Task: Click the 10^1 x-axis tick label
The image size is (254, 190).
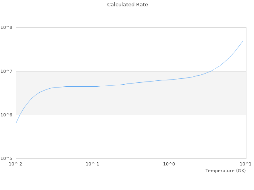Action: click(x=246, y=164)
